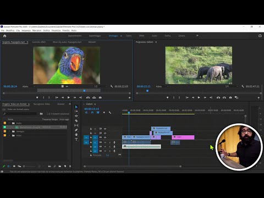Click Overwrite button in Source monitor
The width and height of the screenshot is (264, 198).
94,97
